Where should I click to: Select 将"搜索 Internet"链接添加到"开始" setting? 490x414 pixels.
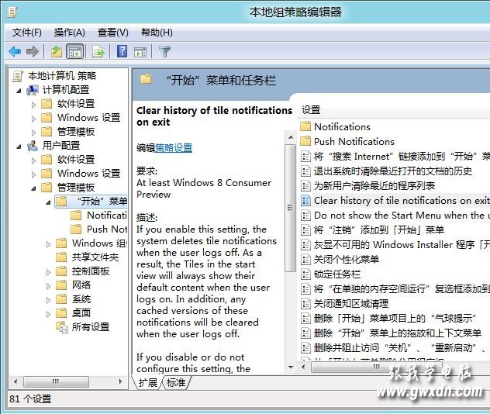pos(402,156)
